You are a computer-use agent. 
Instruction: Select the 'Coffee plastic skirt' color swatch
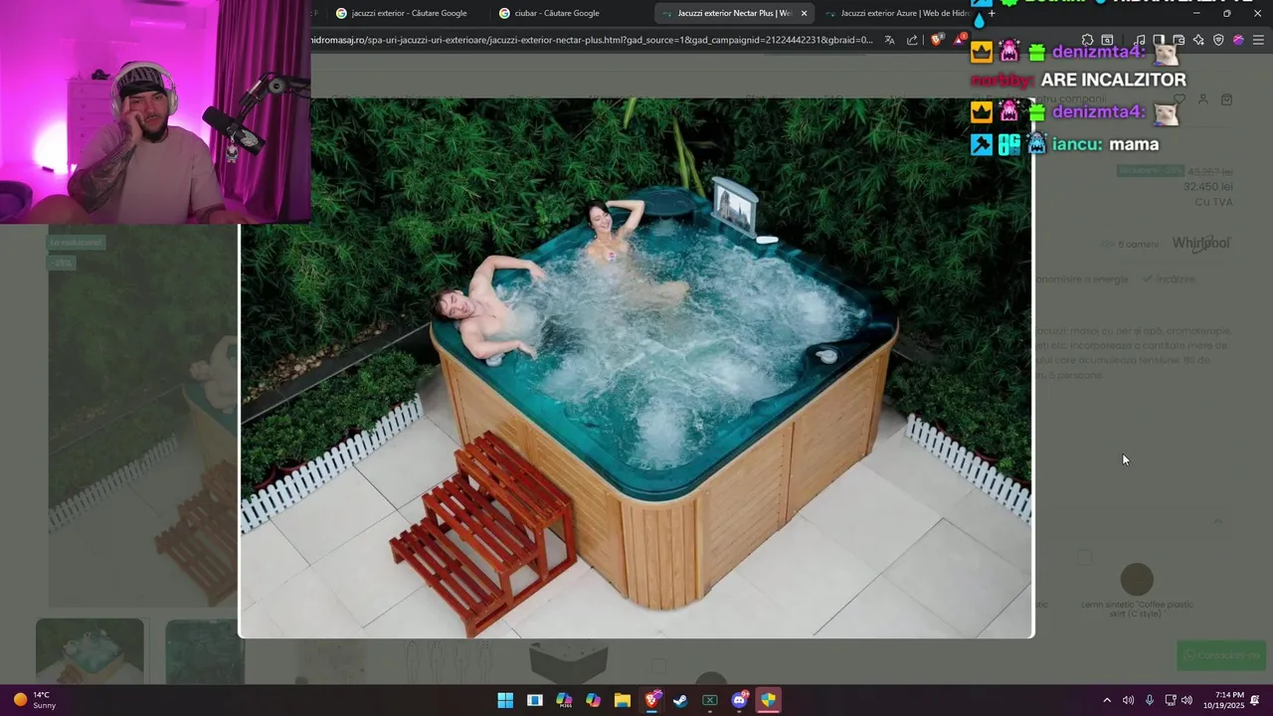pos(1137,580)
